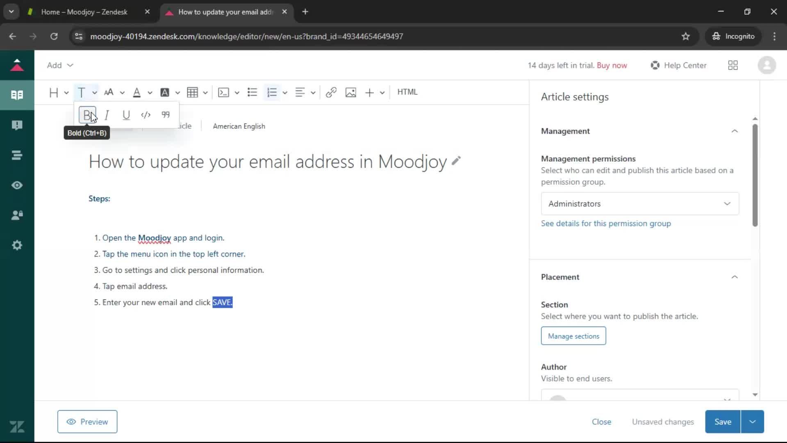Open the Save options dropdown arrow
This screenshot has width=787, height=443.
753,422
